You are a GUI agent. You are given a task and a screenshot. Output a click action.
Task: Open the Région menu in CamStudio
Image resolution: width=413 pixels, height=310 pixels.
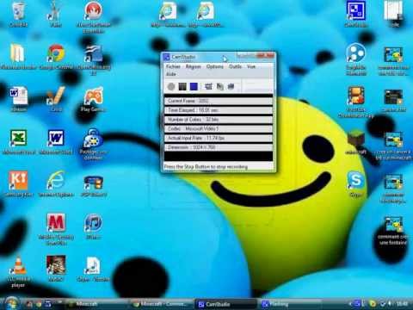[194, 66]
